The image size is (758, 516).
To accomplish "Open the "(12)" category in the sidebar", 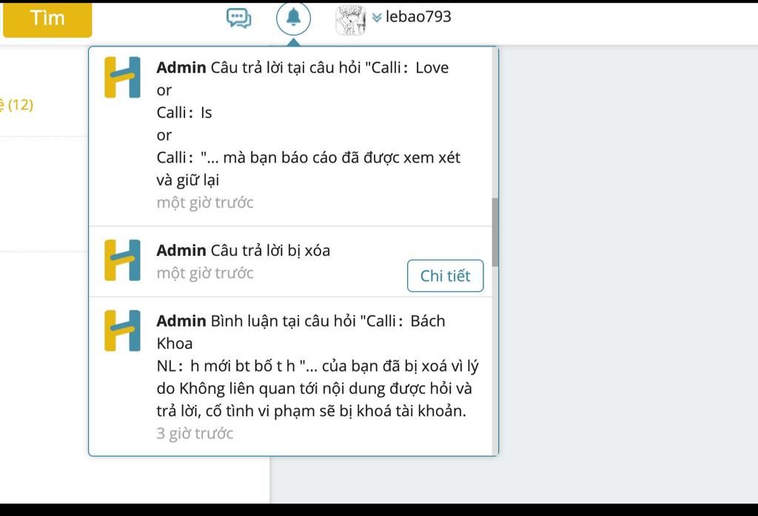I will [19, 104].
